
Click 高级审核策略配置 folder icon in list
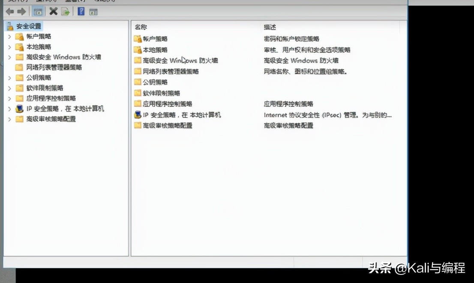click(x=138, y=125)
